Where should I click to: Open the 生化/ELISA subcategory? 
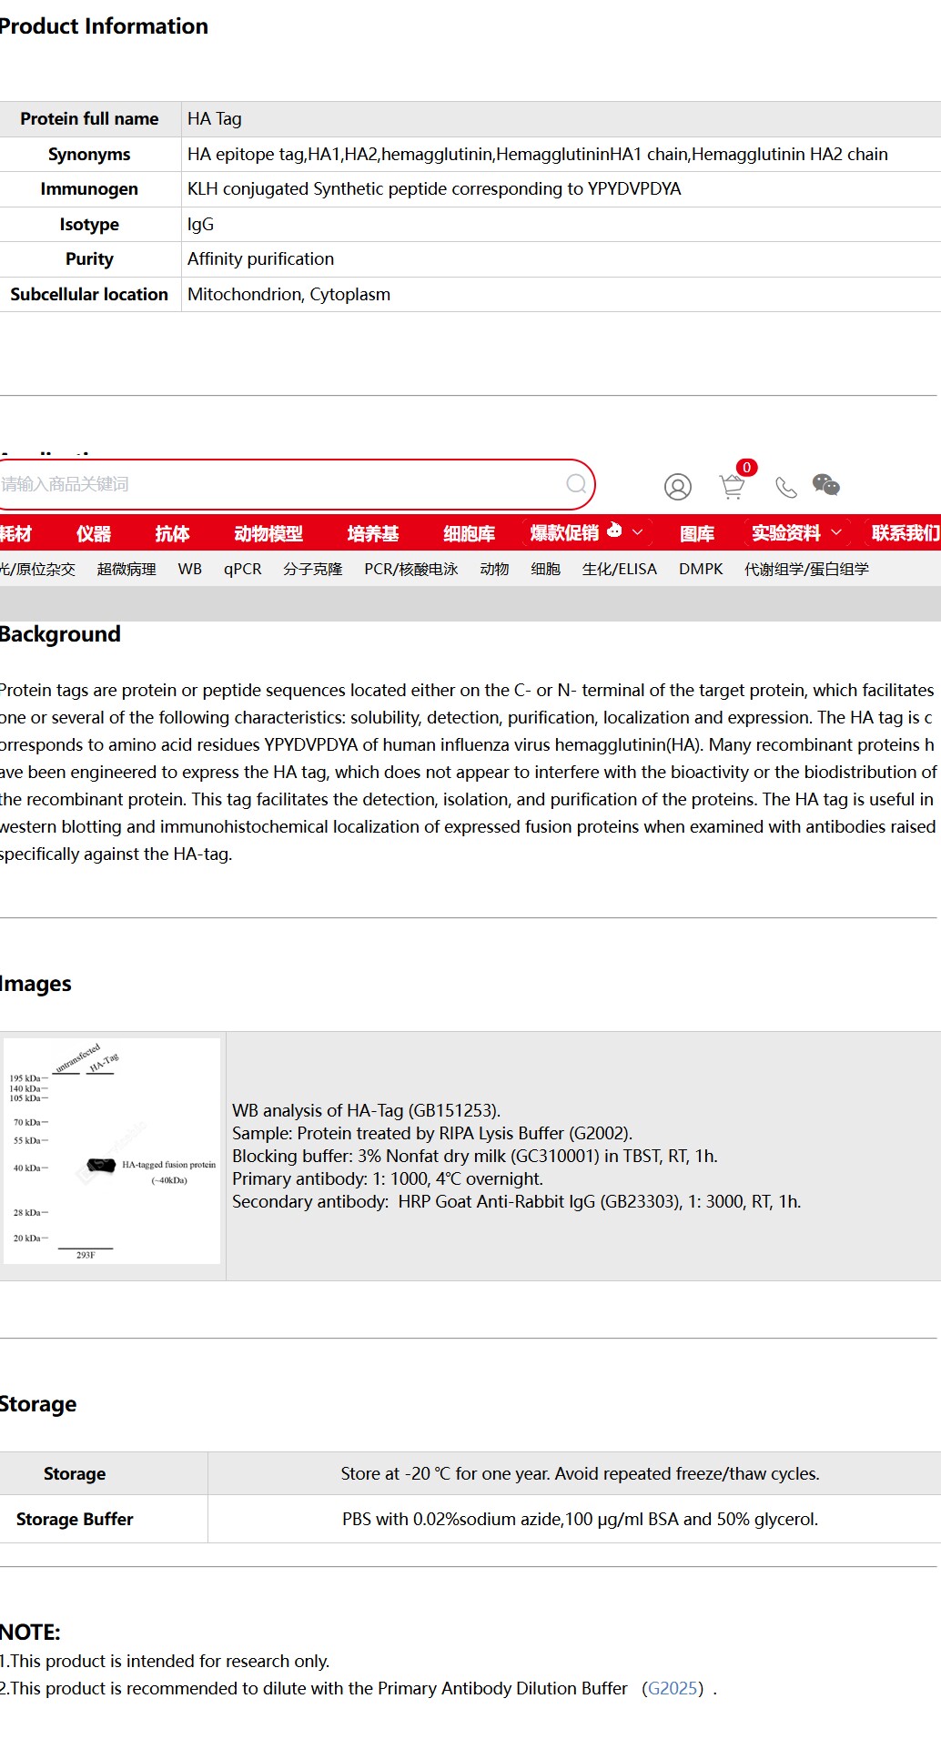tap(620, 569)
